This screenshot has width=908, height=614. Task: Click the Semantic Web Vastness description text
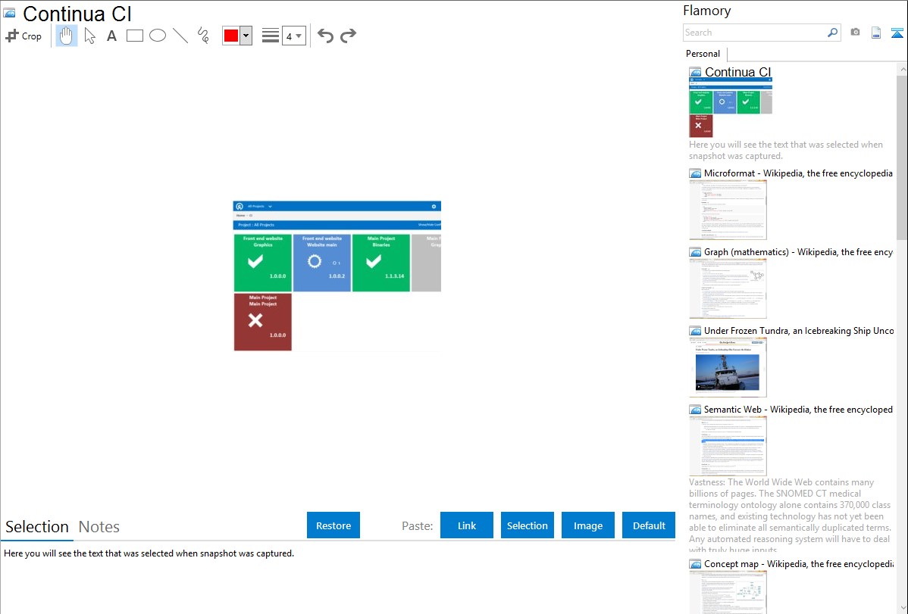pos(790,515)
